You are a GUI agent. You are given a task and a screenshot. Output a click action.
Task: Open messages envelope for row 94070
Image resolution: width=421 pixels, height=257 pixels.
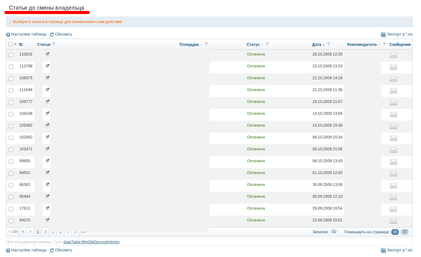tap(393, 221)
